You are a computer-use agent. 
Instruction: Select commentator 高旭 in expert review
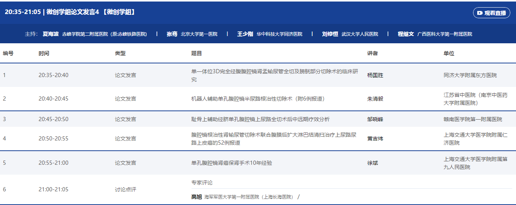[197, 197]
